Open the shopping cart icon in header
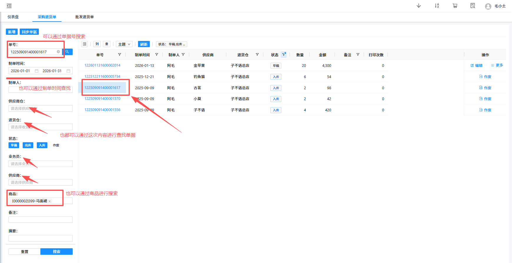The image size is (512, 263). (x=455, y=6)
